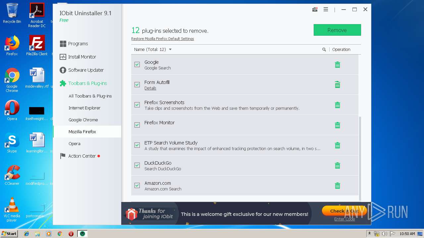Uncheck the Firefox Monitor checkbox

click(x=137, y=125)
